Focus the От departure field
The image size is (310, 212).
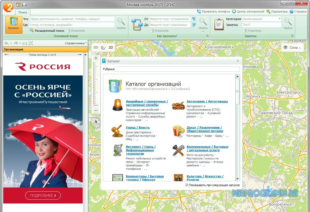[x=170, y=19]
